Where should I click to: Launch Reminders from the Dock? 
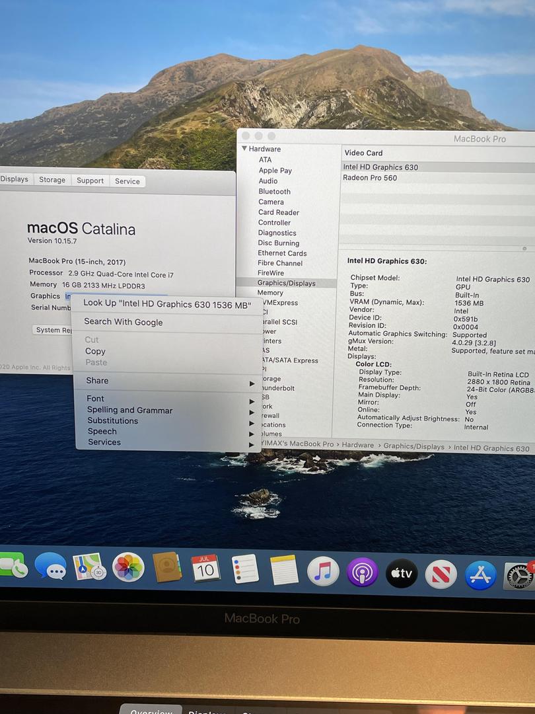pos(245,569)
